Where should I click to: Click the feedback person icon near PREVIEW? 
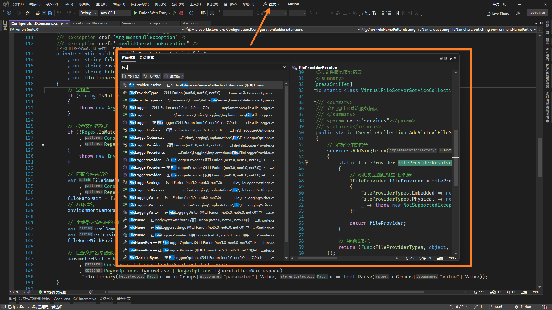(518, 13)
